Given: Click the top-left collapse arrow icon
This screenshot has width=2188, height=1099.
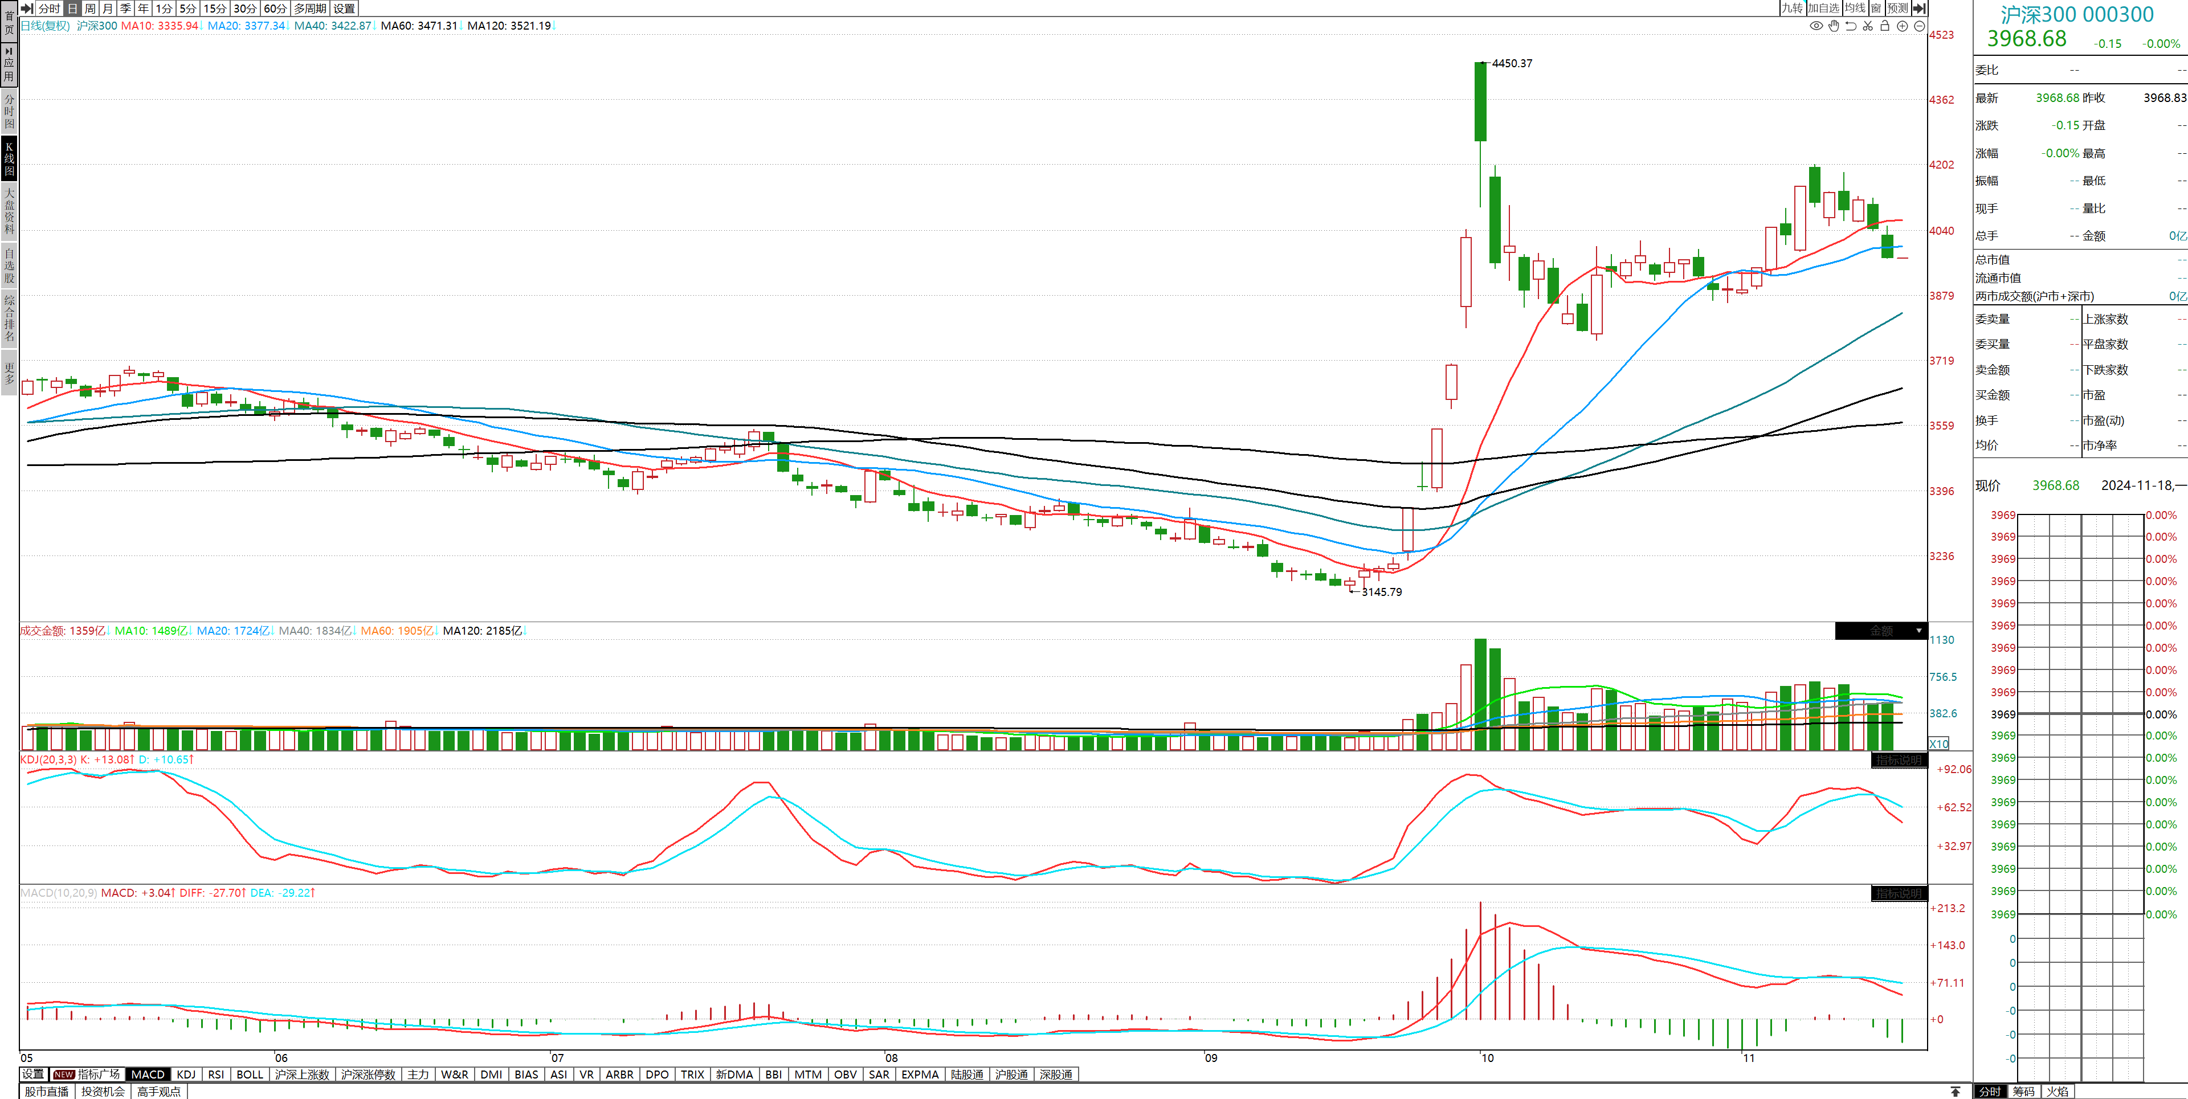Looking at the screenshot, I should [x=26, y=9].
